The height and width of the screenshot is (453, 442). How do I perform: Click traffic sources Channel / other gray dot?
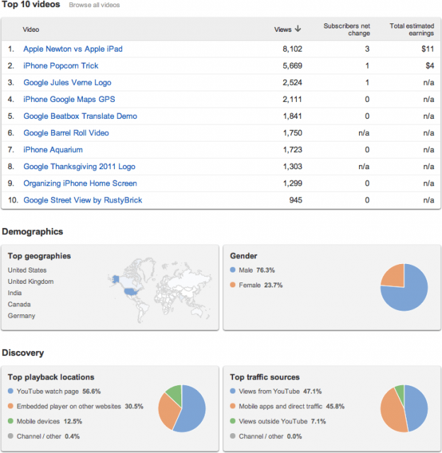click(x=233, y=436)
